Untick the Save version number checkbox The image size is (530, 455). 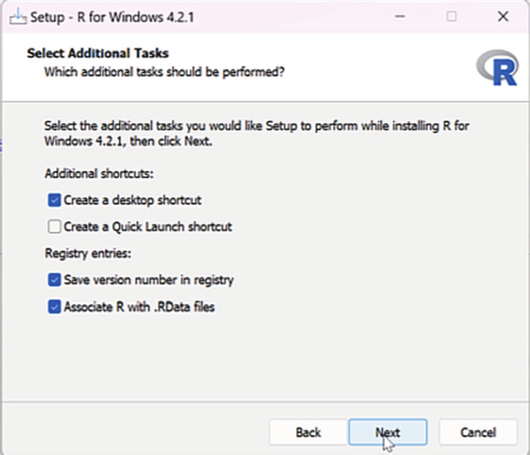click(x=54, y=280)
